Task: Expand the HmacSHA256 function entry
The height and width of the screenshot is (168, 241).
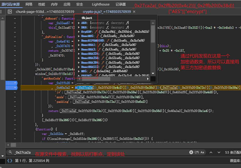Action: 79,58
